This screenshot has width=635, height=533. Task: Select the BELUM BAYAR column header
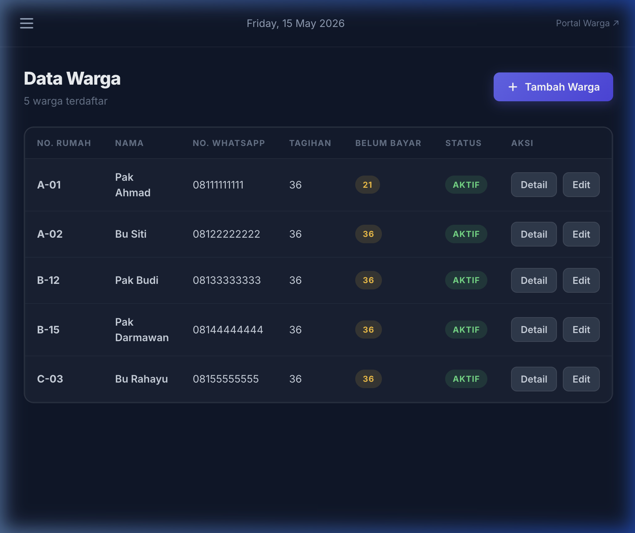coord(388,143)
